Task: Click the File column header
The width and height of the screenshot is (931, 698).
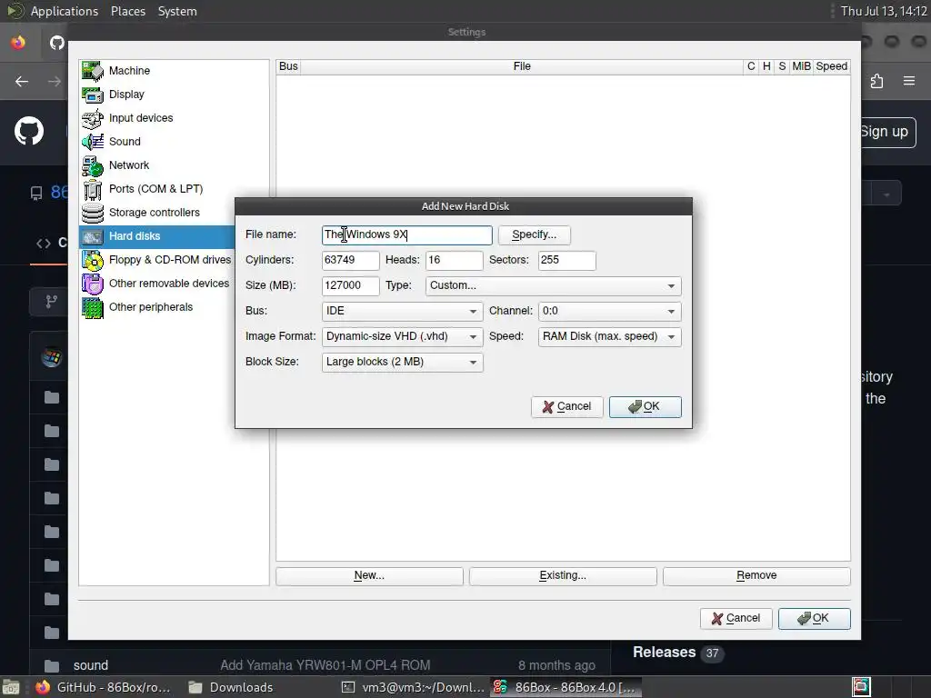Action: tap(522, 66)
